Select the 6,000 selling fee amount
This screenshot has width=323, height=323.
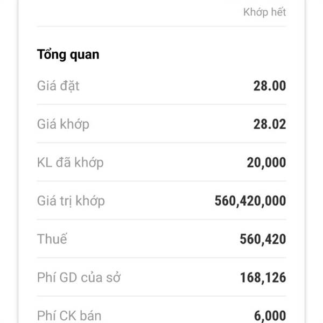[270, 316]
